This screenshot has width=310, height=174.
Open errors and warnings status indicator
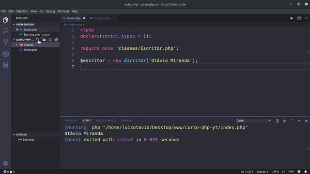pyautogui.click(x=9, y=172)
